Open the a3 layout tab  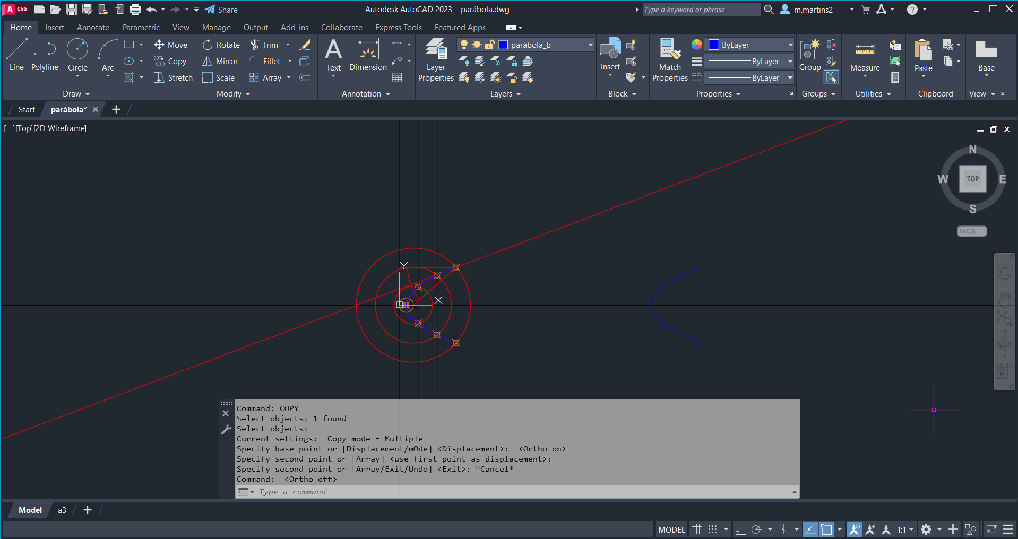62,510
